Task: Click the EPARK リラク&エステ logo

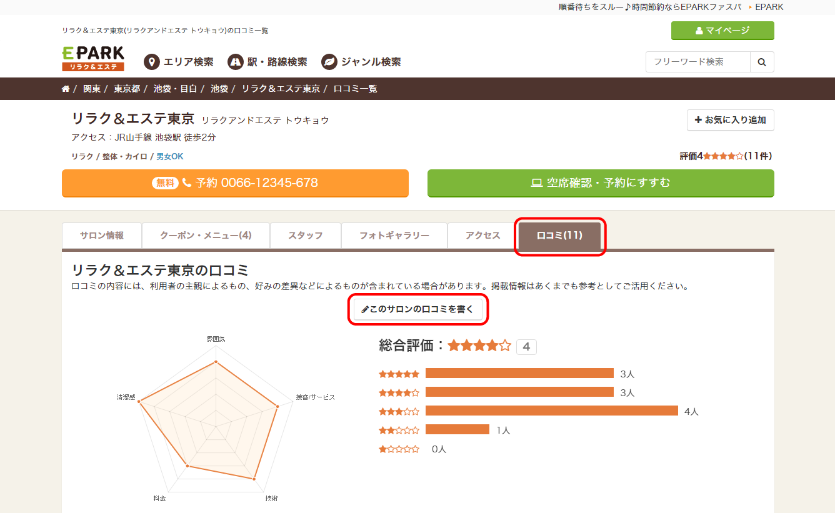Action: tap(93, 59)
